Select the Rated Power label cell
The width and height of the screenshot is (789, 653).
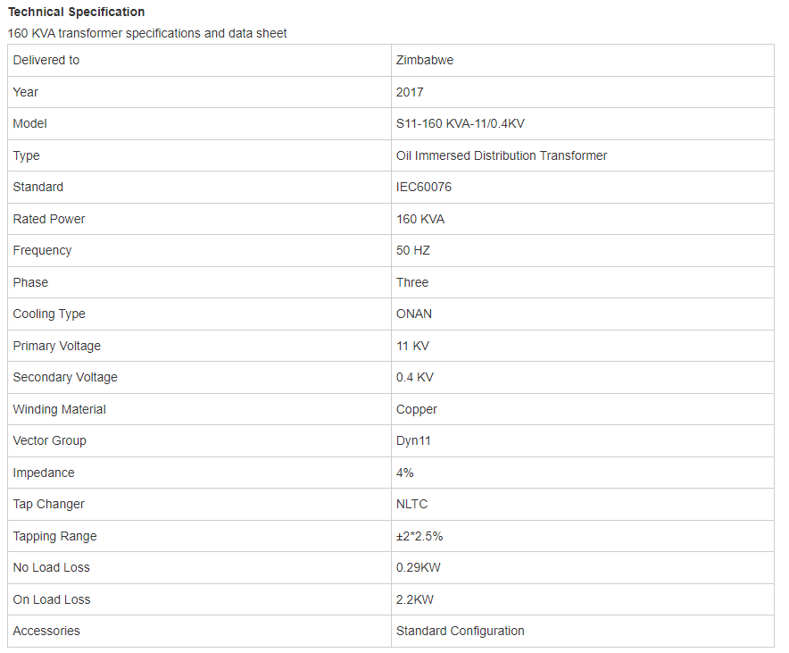(199, 219)
